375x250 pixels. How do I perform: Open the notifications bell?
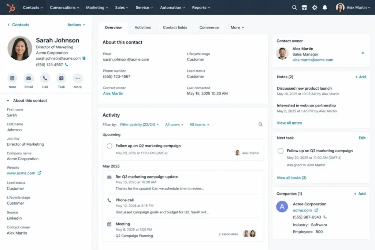(325, 7)
